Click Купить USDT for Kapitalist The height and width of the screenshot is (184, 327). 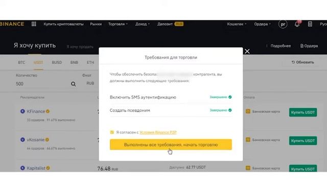click(303, 169)
